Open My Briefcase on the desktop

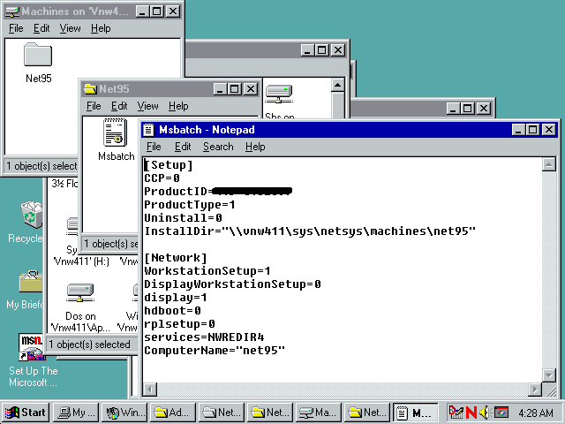(31, 281)
